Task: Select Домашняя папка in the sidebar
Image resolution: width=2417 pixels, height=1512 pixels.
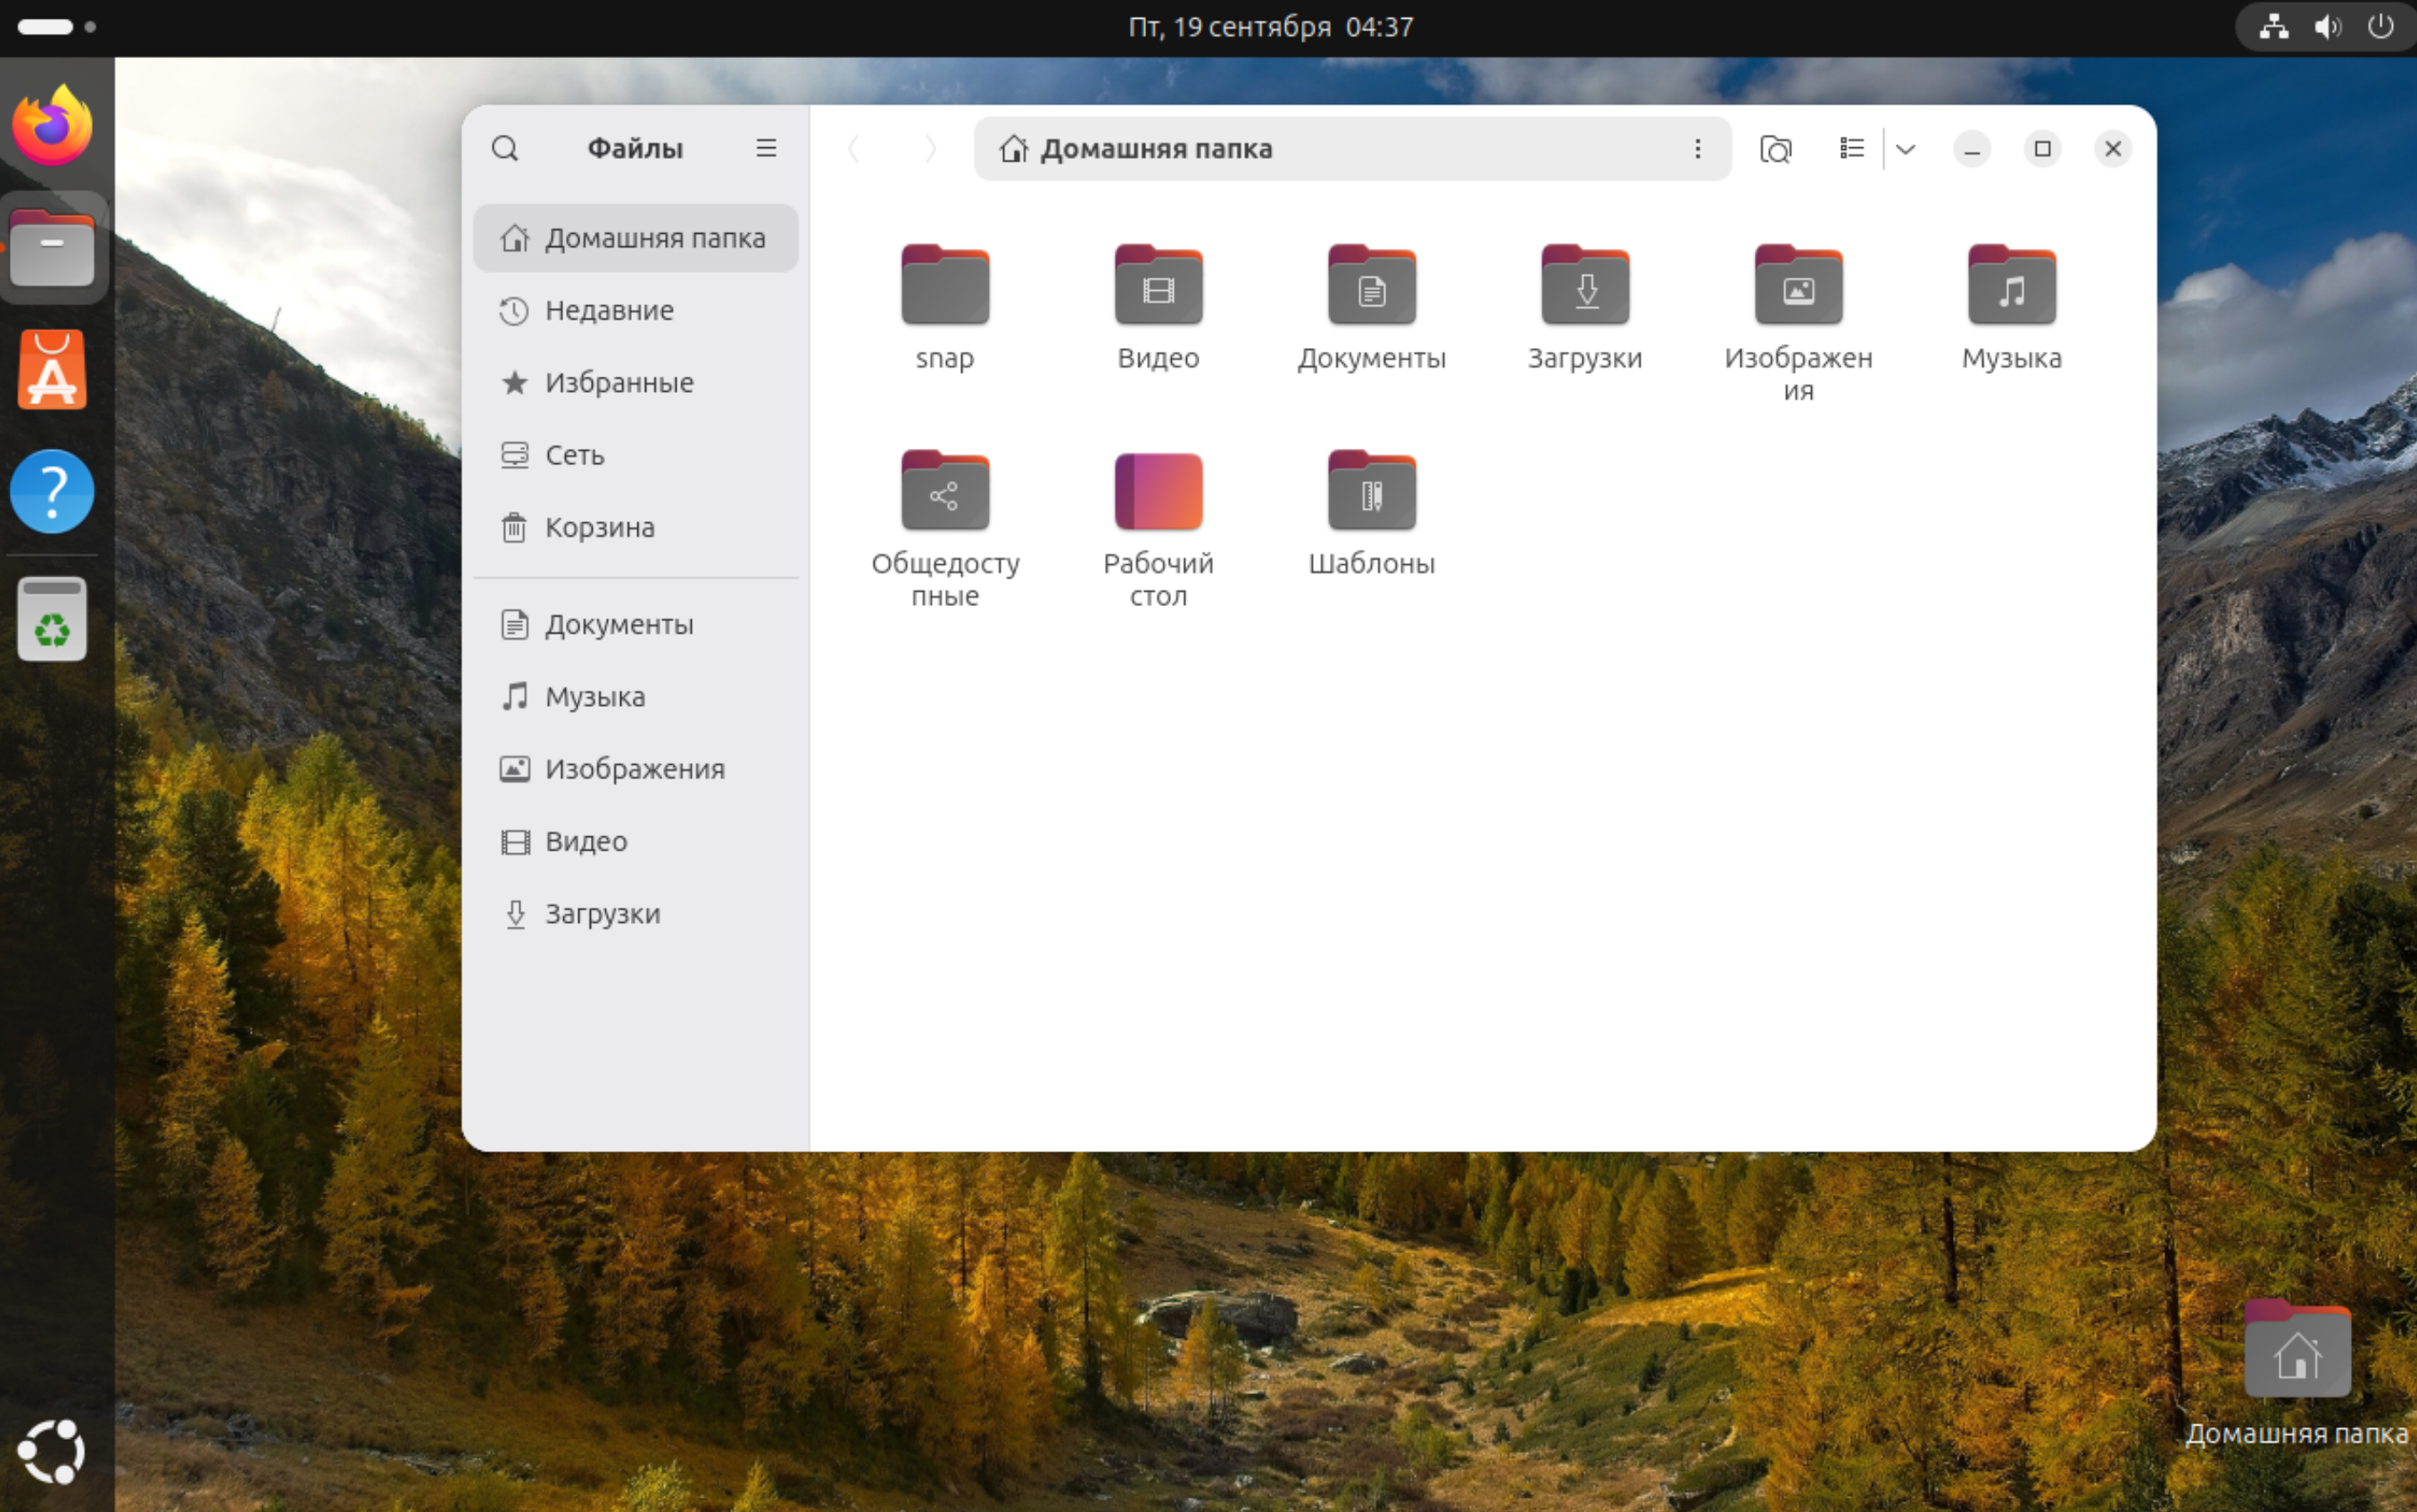Action: click(x=636, y=238)
